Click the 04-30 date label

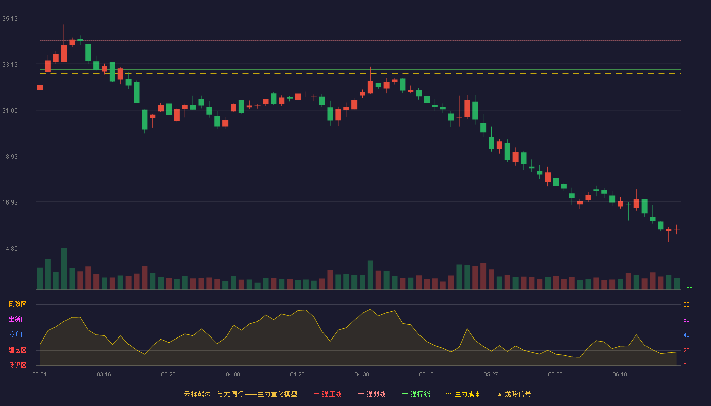point(362,374)
